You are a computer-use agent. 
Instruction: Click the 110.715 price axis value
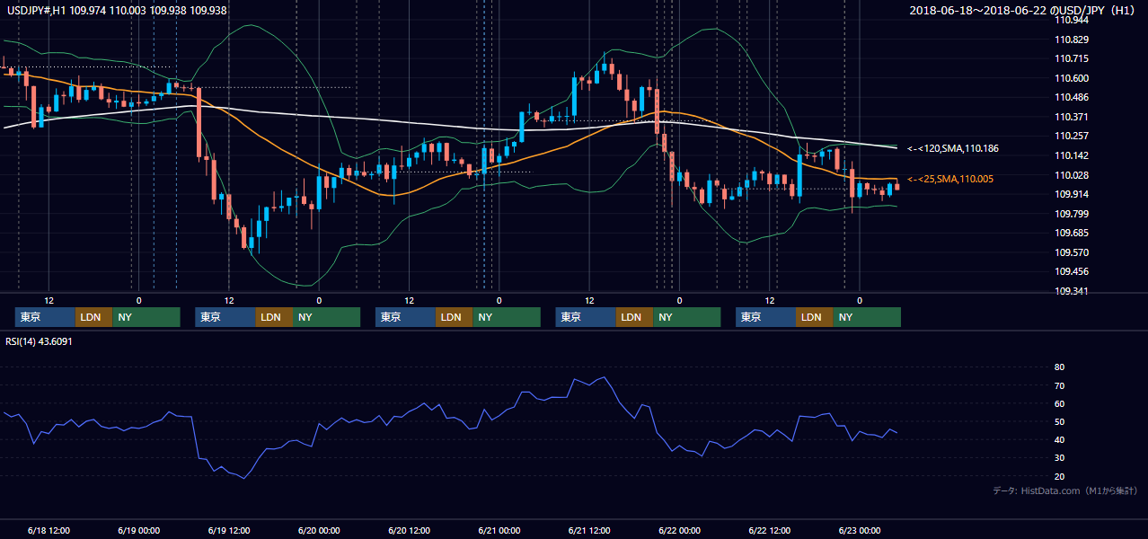(x=1072, y=58)
